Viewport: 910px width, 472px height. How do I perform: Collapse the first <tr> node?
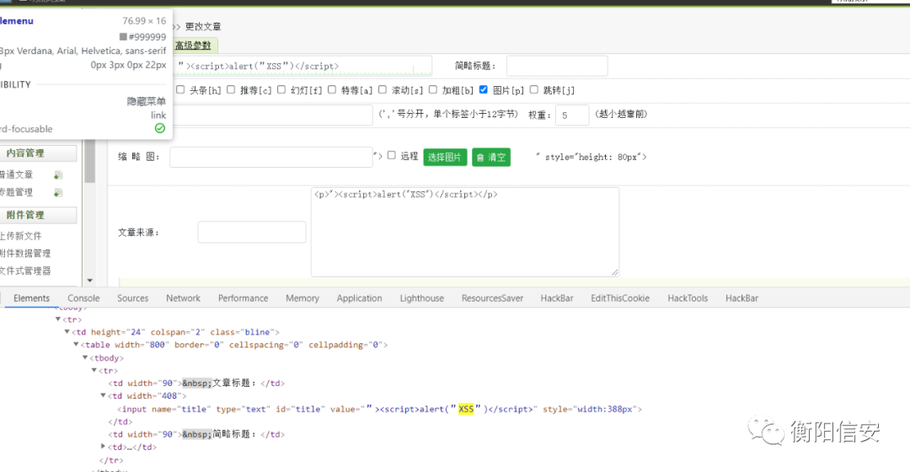tap(58, 319)
